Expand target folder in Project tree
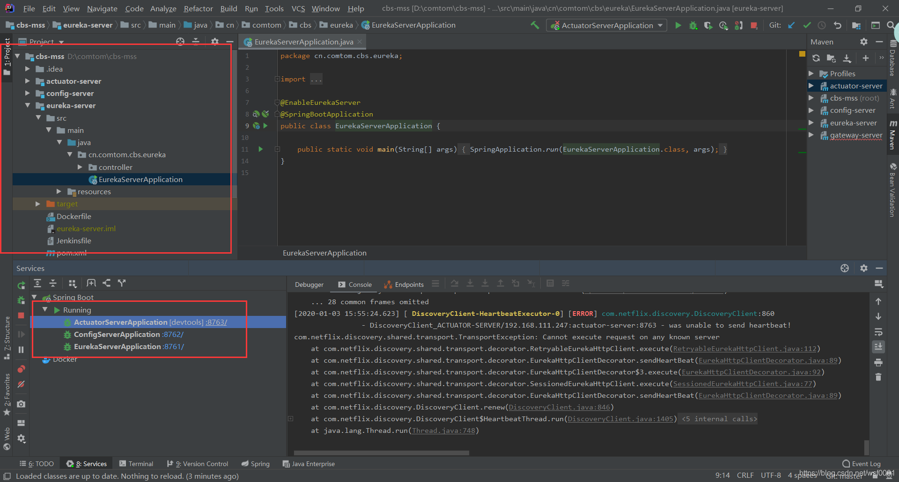The width and height of the screenshot is (899, 482). coord(38,204)
